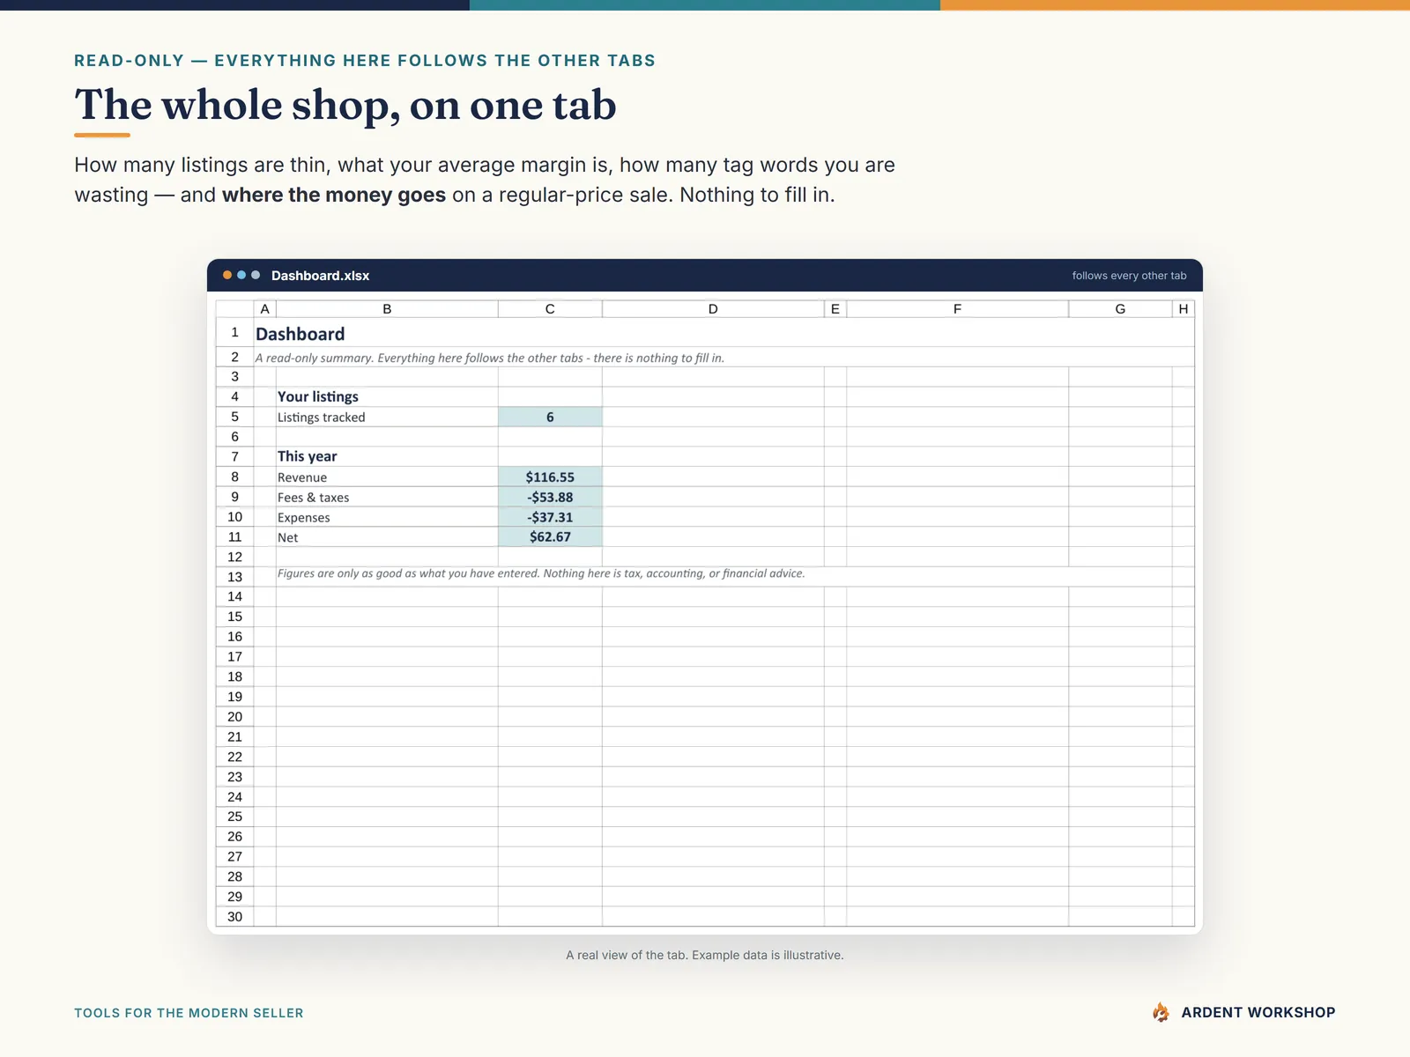Select row 1 header
Image resolution: width=1410 pixels, height=1057 pixels.
click(x=235, y=333)
